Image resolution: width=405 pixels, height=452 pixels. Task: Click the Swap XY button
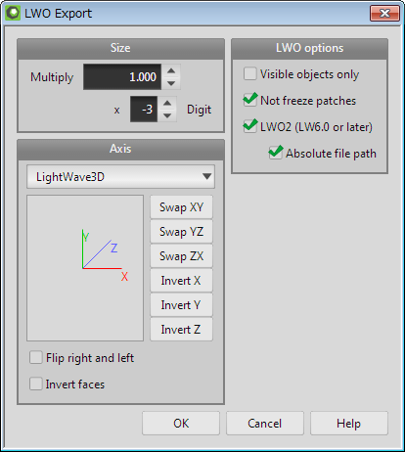pyautogui.click(x=181, y=207)
